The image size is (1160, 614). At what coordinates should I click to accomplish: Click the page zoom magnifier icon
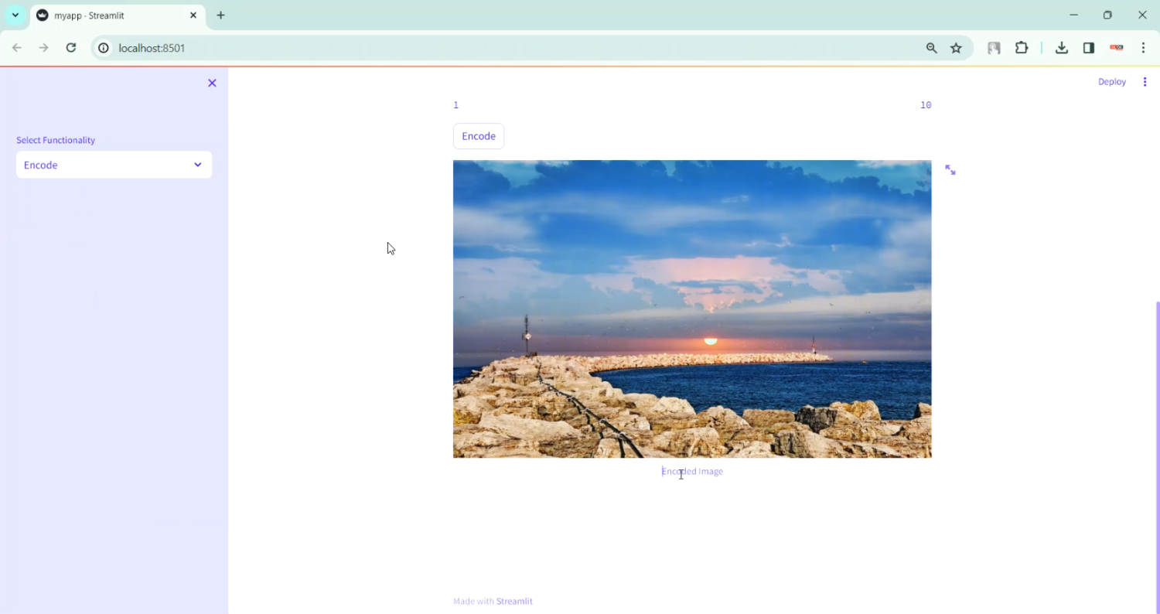[x=931, y=48]
